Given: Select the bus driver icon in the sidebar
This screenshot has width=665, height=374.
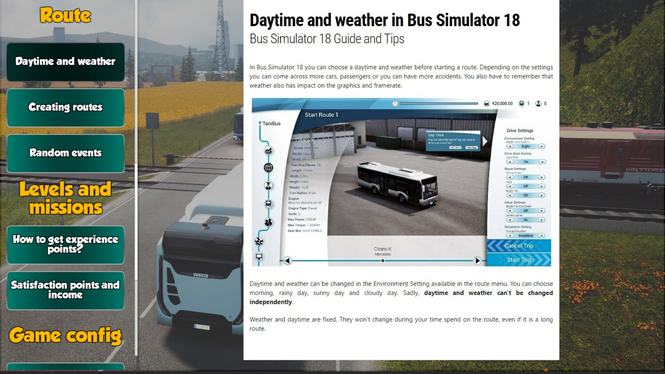Looking at the screenshot, I should [x=268, y=186].
